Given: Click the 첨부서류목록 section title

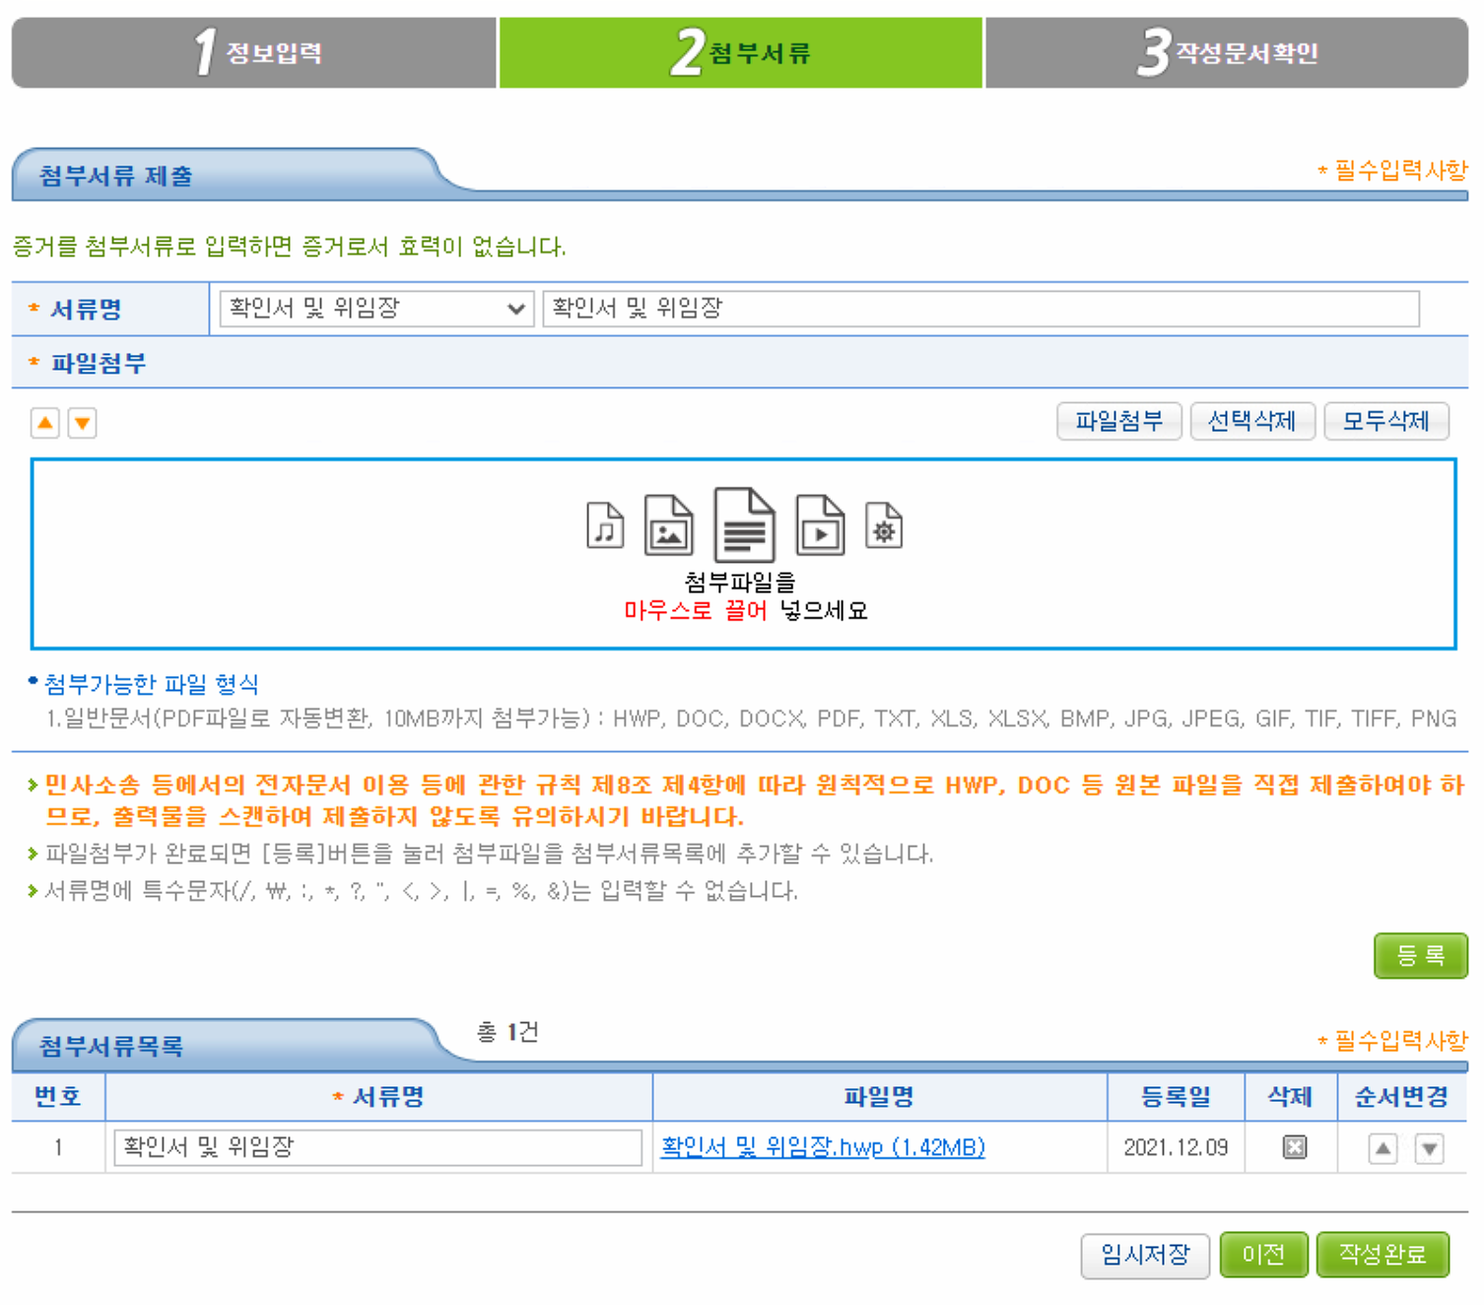Looking at the screenshot, I should pyautogui.click(x=111, y=1046).
